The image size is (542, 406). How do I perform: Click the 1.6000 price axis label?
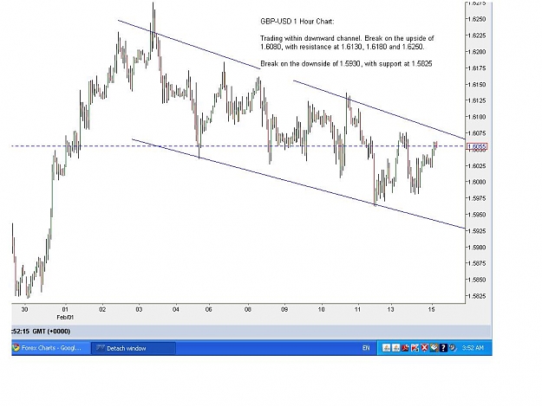[x=477, y=182]
